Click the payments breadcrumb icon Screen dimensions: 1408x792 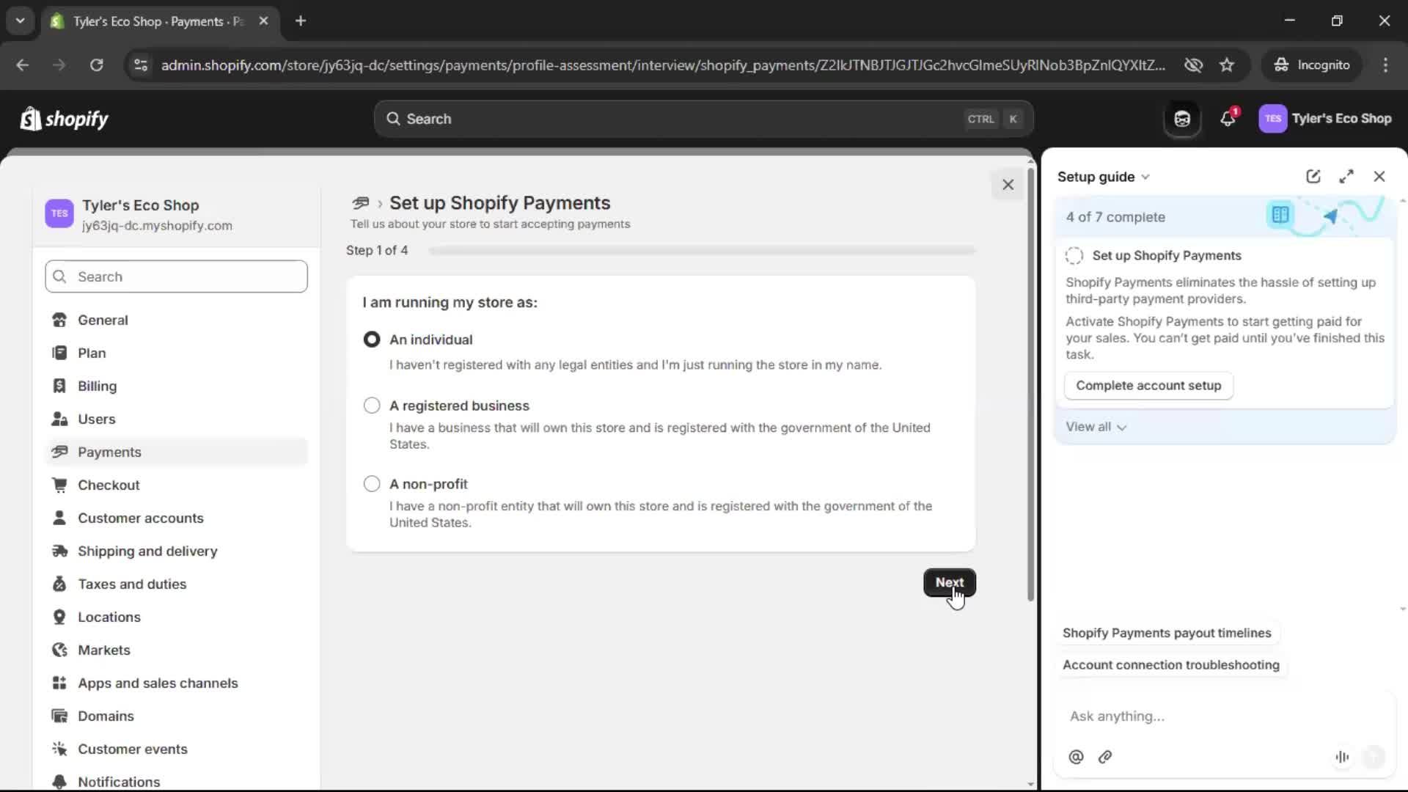[360, 203]
